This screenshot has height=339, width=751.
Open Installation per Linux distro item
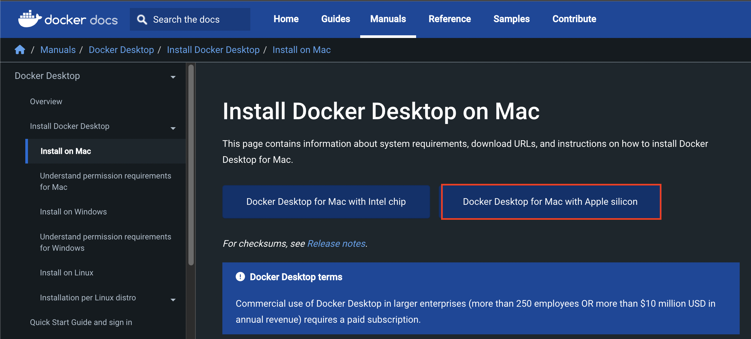(88, 298)
